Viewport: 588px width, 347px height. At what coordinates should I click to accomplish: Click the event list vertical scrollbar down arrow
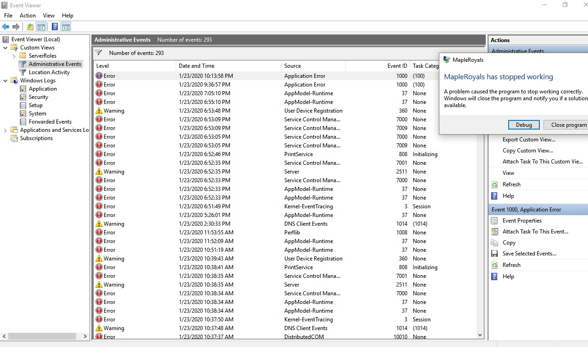(480, 335)
